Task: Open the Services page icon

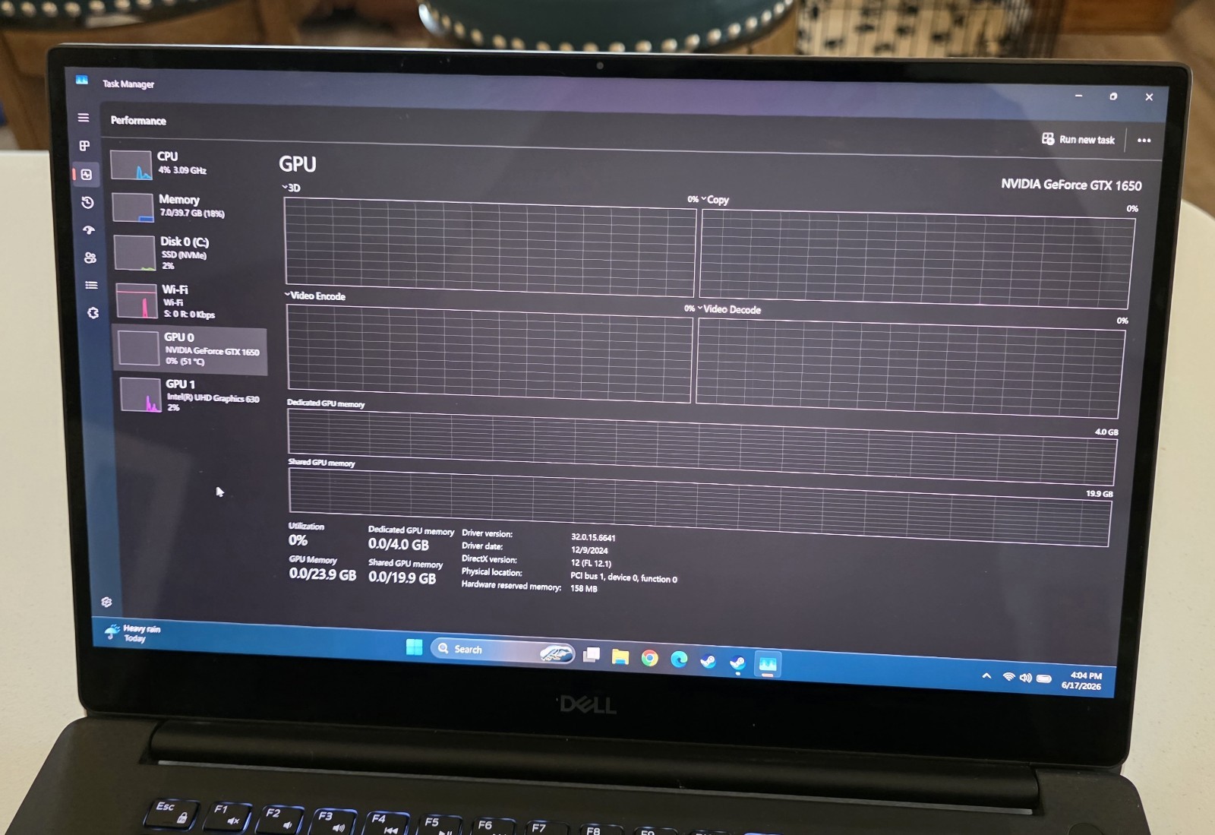Action: click(93, 313)
